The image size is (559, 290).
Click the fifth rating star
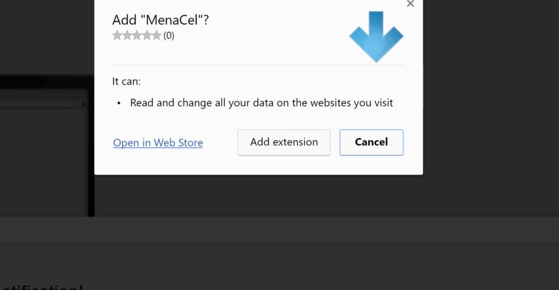click(156, 36)
